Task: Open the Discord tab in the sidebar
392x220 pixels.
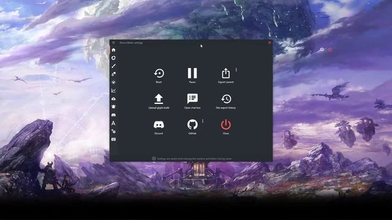Action: [113, 115]
